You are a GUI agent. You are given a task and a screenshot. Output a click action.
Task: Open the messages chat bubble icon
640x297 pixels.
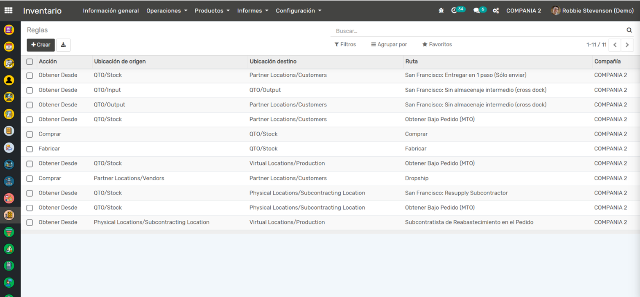click(x=476, y=11)
